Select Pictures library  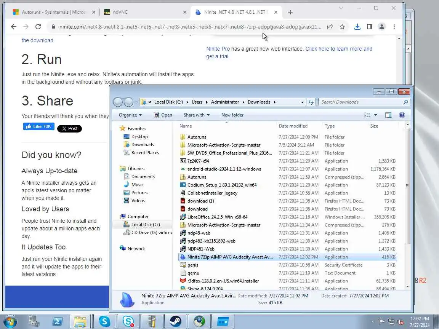pyautogui.click(x=139, y=192)
